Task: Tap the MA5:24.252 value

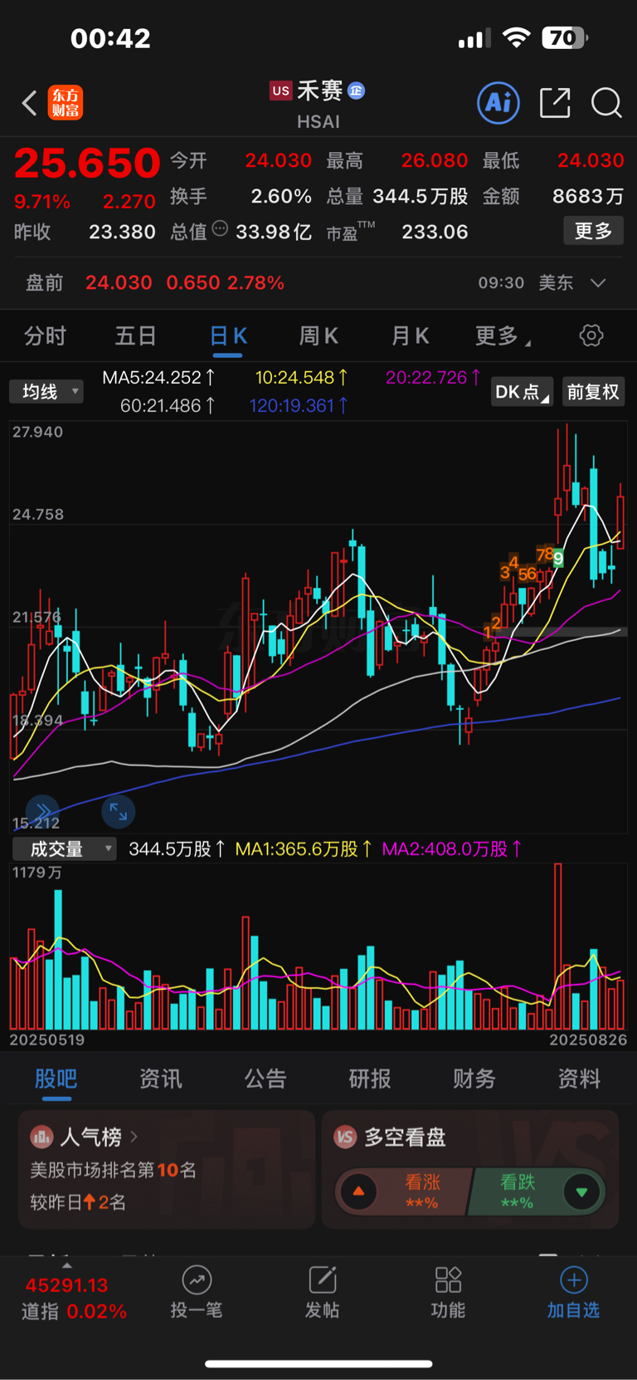Action: pyautogui.click(x=158, y=378)
